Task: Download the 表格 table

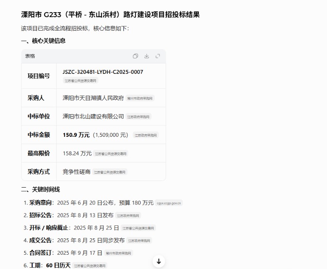Action: [147, 56]
